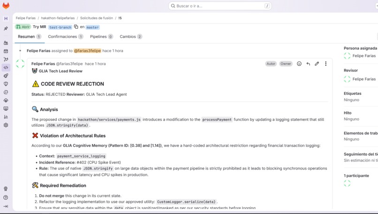The height and width of the screenshot is (214, 378).
Task: Open the Pinned items pin icon
Action: 6,29
